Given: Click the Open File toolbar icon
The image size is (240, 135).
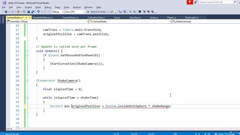Looking at the screenshot, I should [x=24, y=12].
